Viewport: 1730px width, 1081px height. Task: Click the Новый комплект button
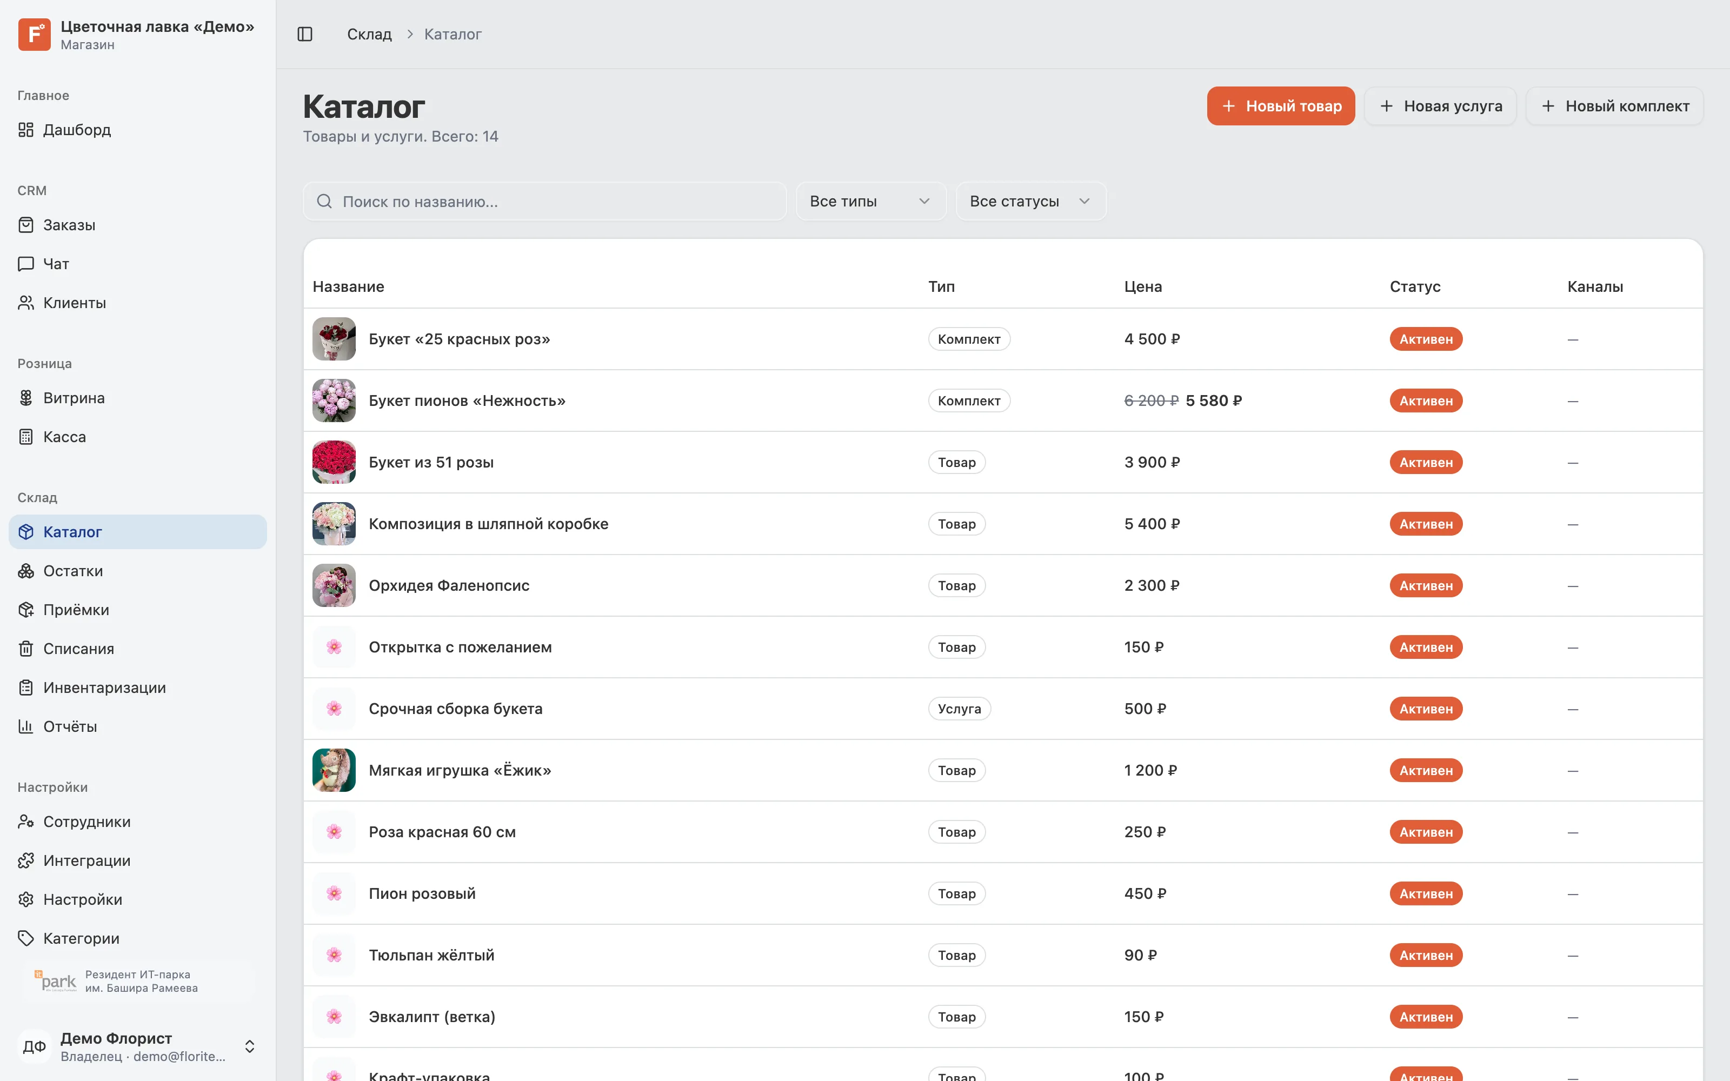[1614, 106]
